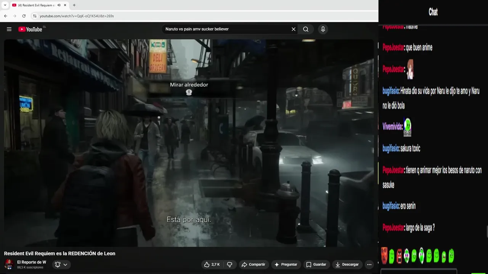Run search with the magnifier button

(306, 29)
